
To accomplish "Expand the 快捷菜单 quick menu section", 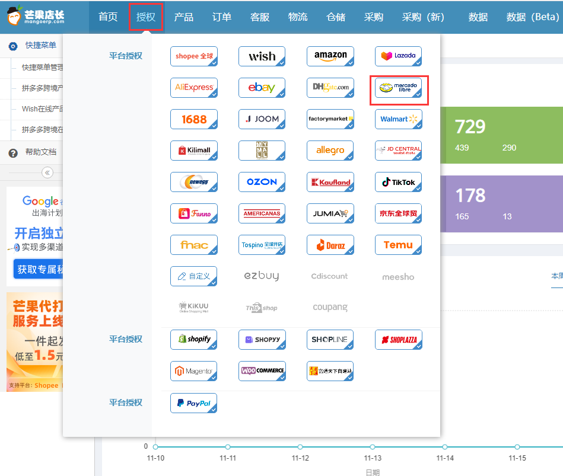I will [x=41, y=45].
